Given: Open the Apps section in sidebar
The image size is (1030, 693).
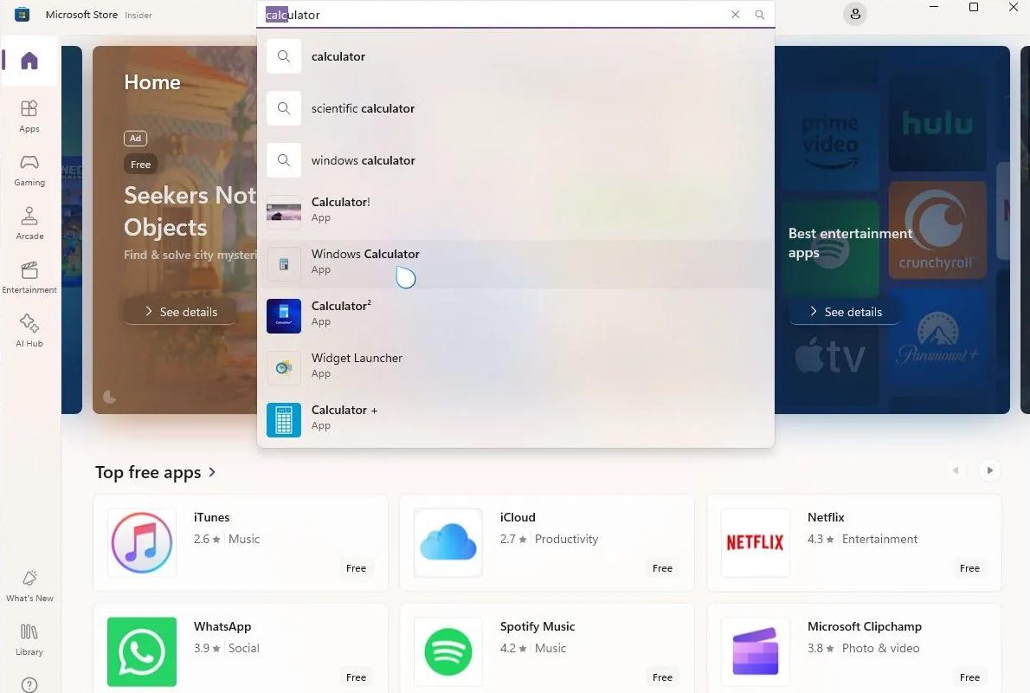Looking at the screenshot, I should pyautogui.click(x=29, y=115).
